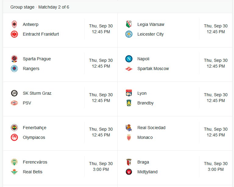This screenshot has height=187, width=234.
Task: Open the Fenerbahçe vs Olympiacos match time
Action: tap(101, 132)
